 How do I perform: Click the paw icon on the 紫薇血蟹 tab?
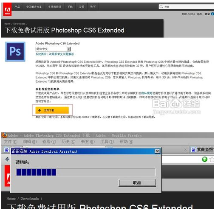[x=193, y=149]
